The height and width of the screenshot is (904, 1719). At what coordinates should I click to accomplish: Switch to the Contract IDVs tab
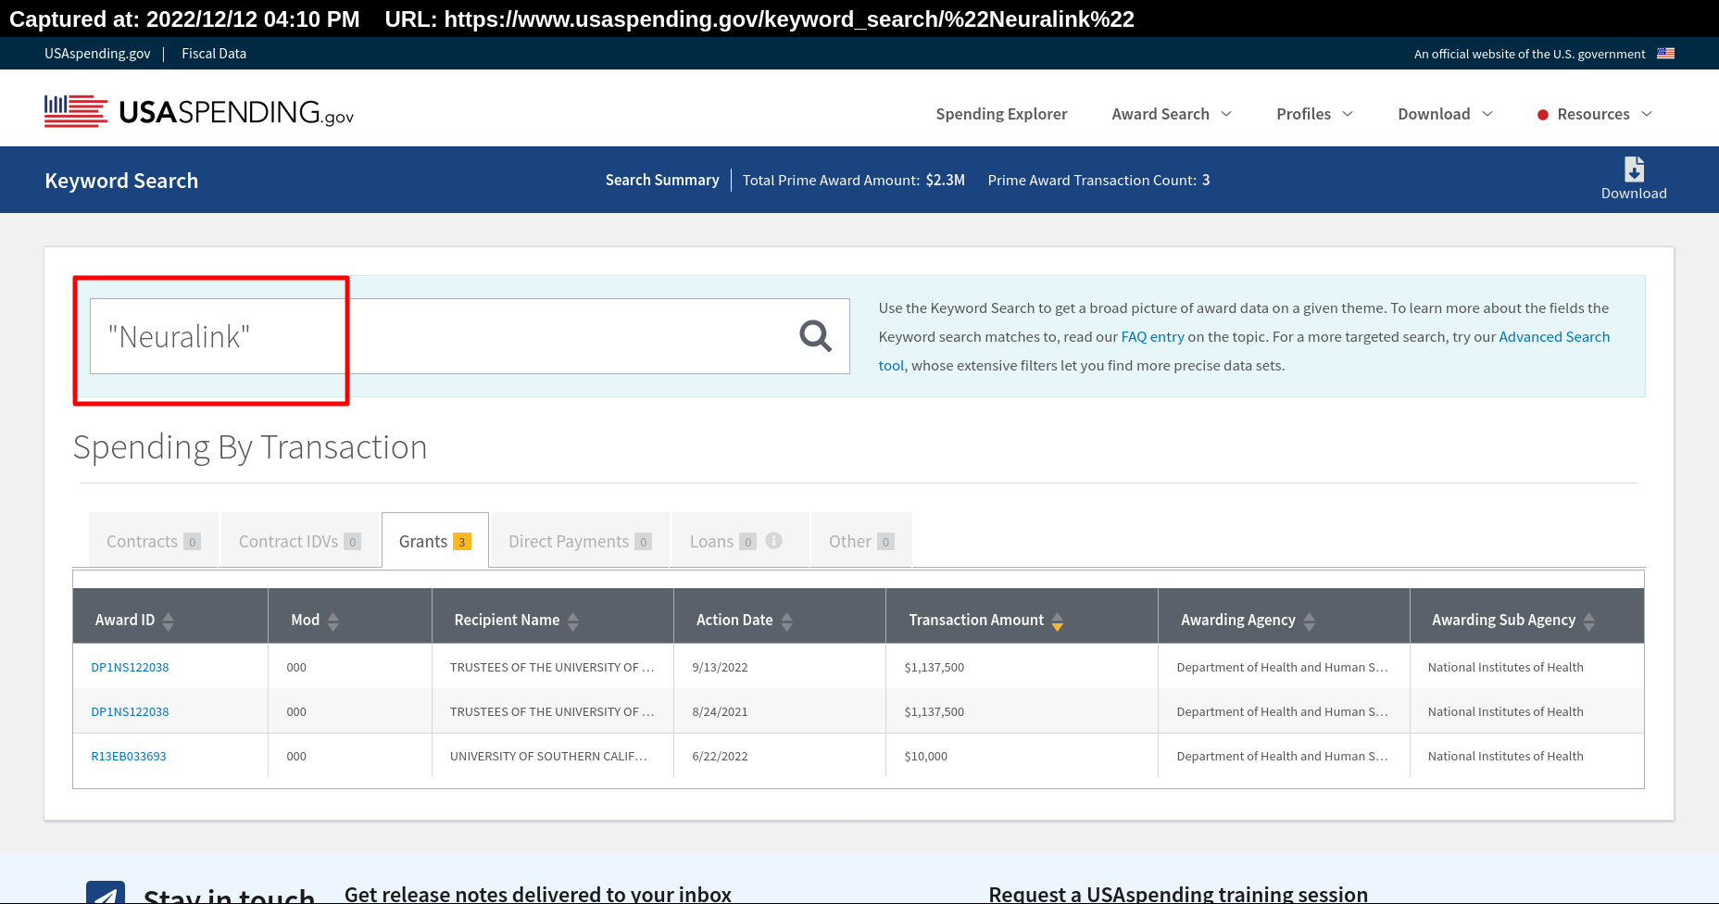[x=300, y=540]
